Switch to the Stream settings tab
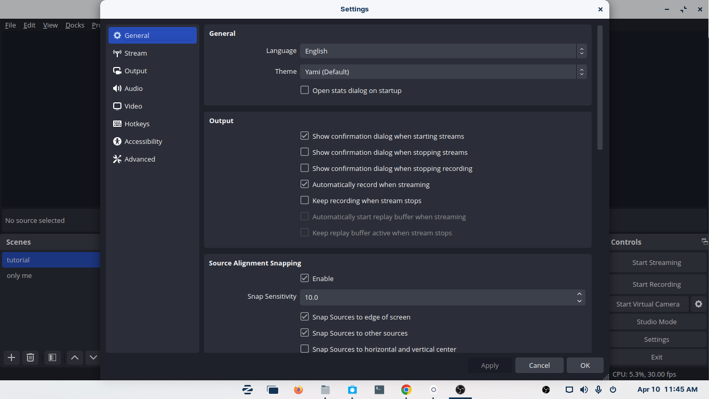The width and height of the screenshot is (709, 399). (137, 53)
